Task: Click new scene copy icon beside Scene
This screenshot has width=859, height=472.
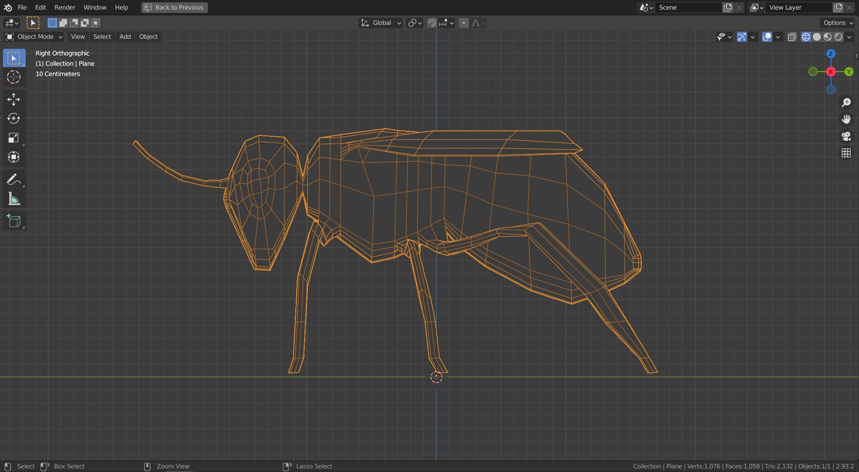Action: [x=728, y=8]
